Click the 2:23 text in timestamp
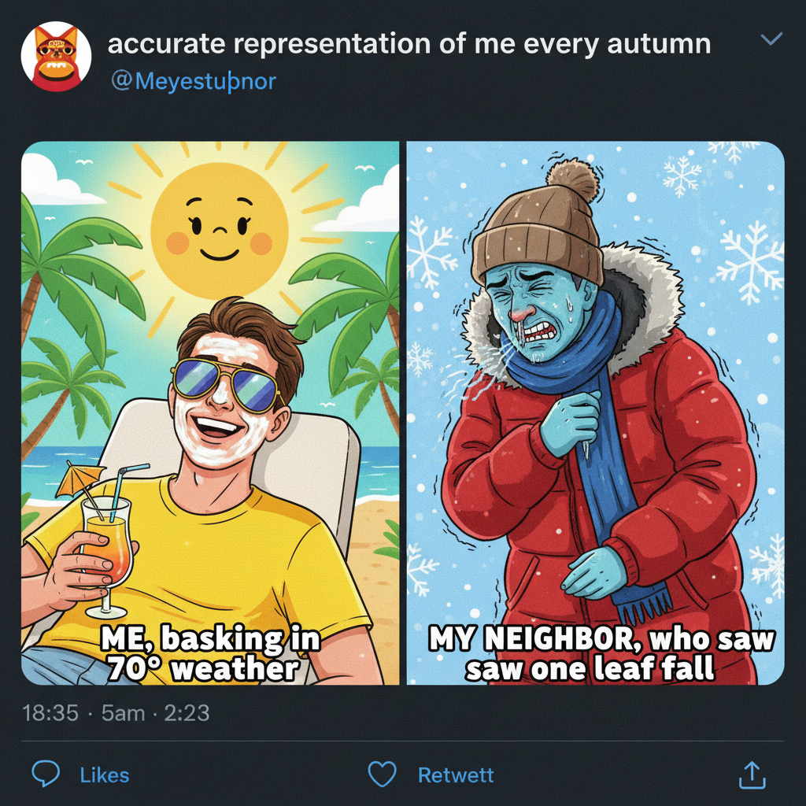Viewport: 806px width, 806px height. click(x=187, y=713)
